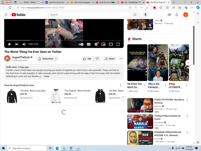
Task: Switch to codes for anime van tab
Action: pyautogui.click(x=56, y=2)
